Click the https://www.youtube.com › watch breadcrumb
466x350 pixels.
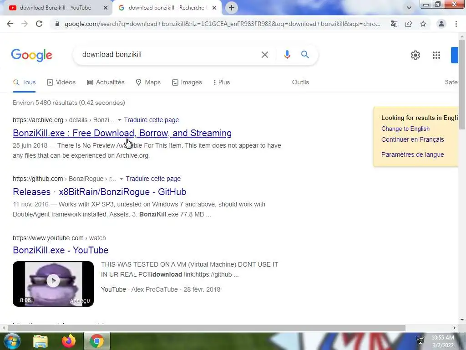click(59, 238)
